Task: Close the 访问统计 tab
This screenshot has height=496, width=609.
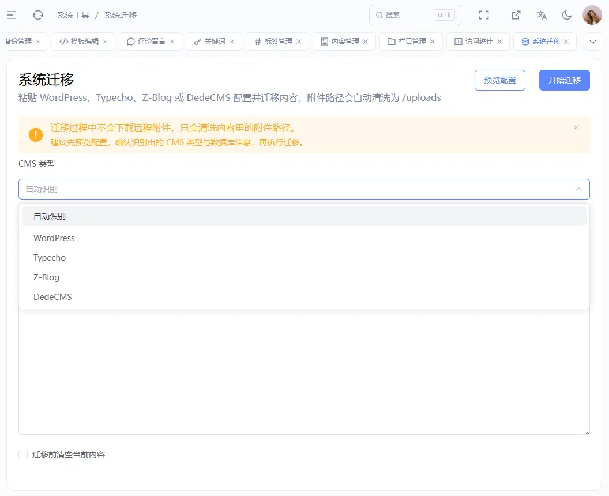Action: pyautogui.click(x=499, y=42)
